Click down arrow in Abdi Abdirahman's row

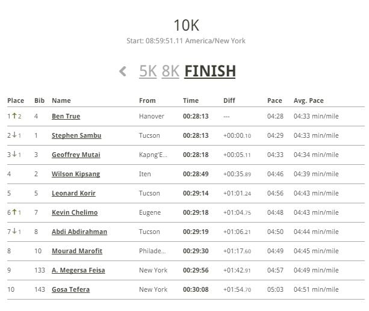tap(14, 231)
